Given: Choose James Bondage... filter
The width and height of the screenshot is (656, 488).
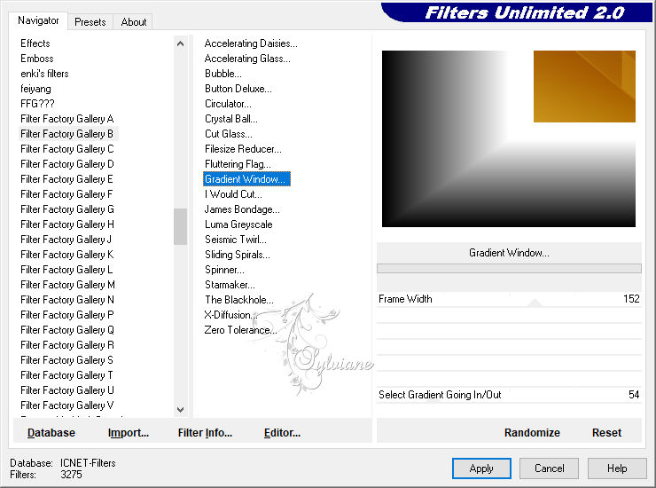Looking at the screenshot, I should pyautogui.click(x=242, y=209).
